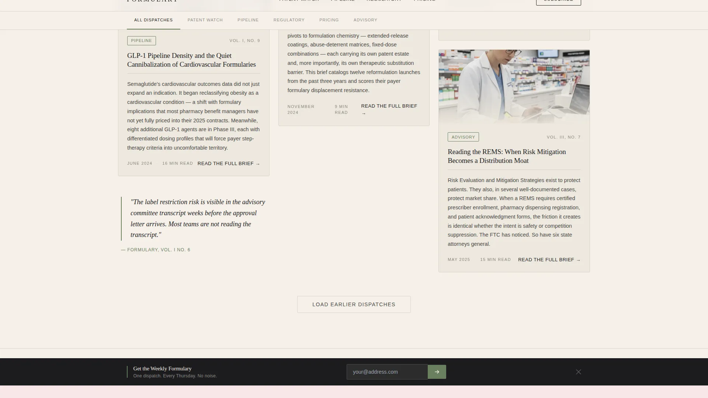Click '16 min read' label
This screenshot has height=398, width=708.
[x=178, y=164]
